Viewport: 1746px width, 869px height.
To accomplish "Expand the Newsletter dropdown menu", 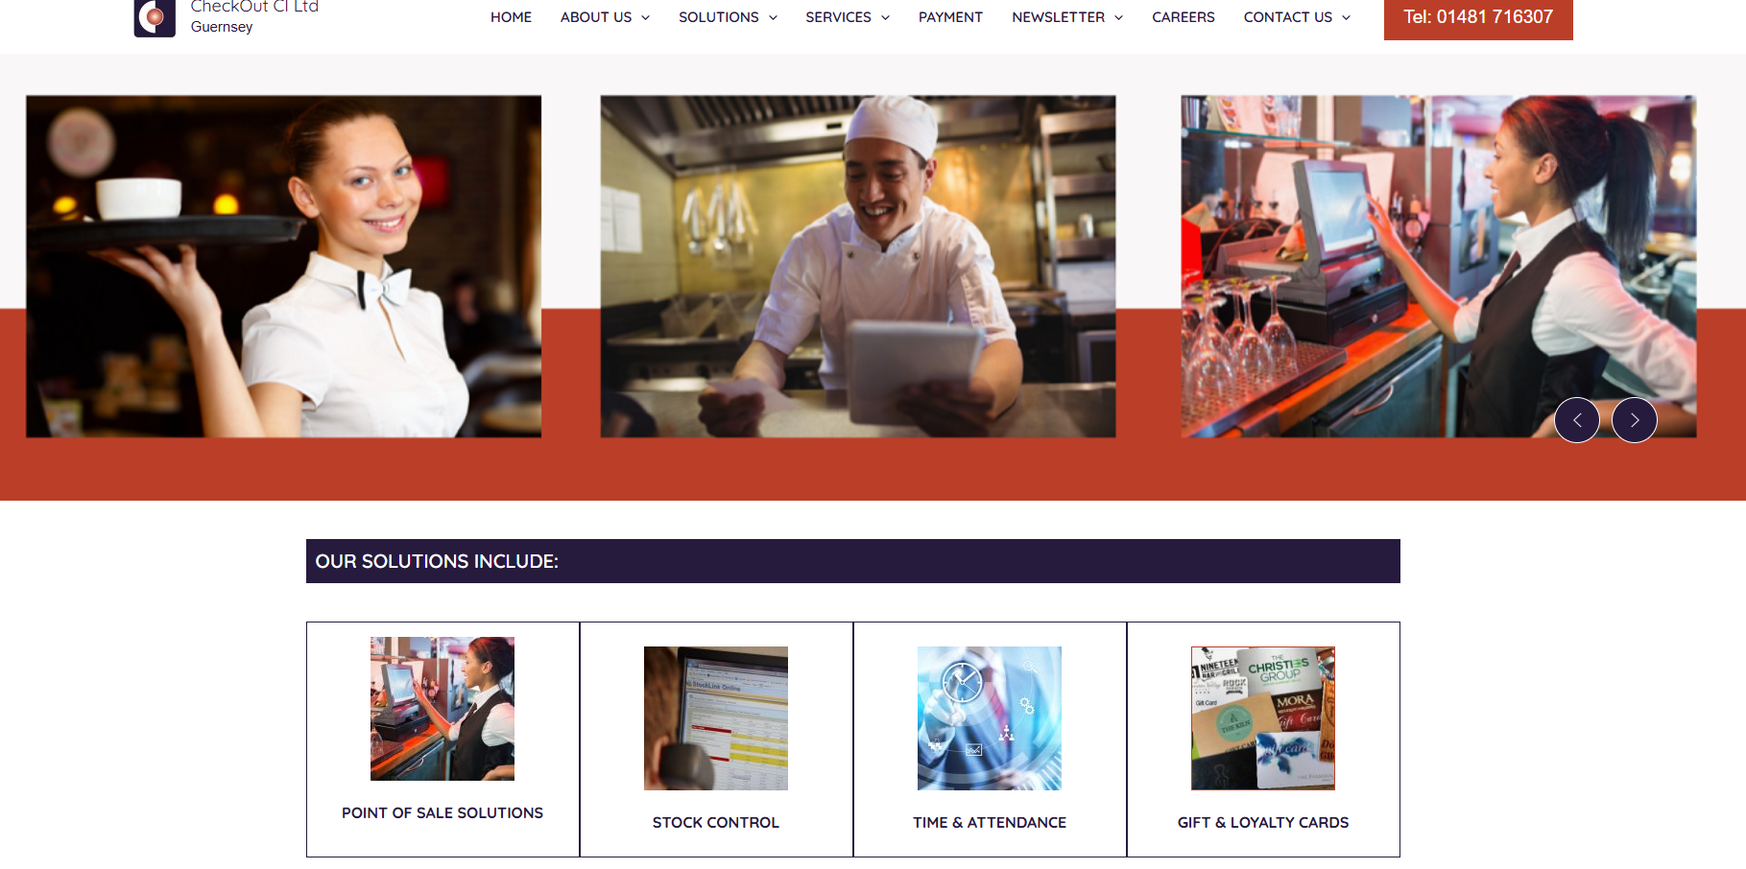I will [x=1067, y=17].
